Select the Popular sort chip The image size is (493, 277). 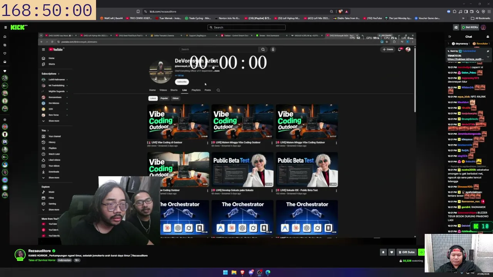(x=164, y=98)
